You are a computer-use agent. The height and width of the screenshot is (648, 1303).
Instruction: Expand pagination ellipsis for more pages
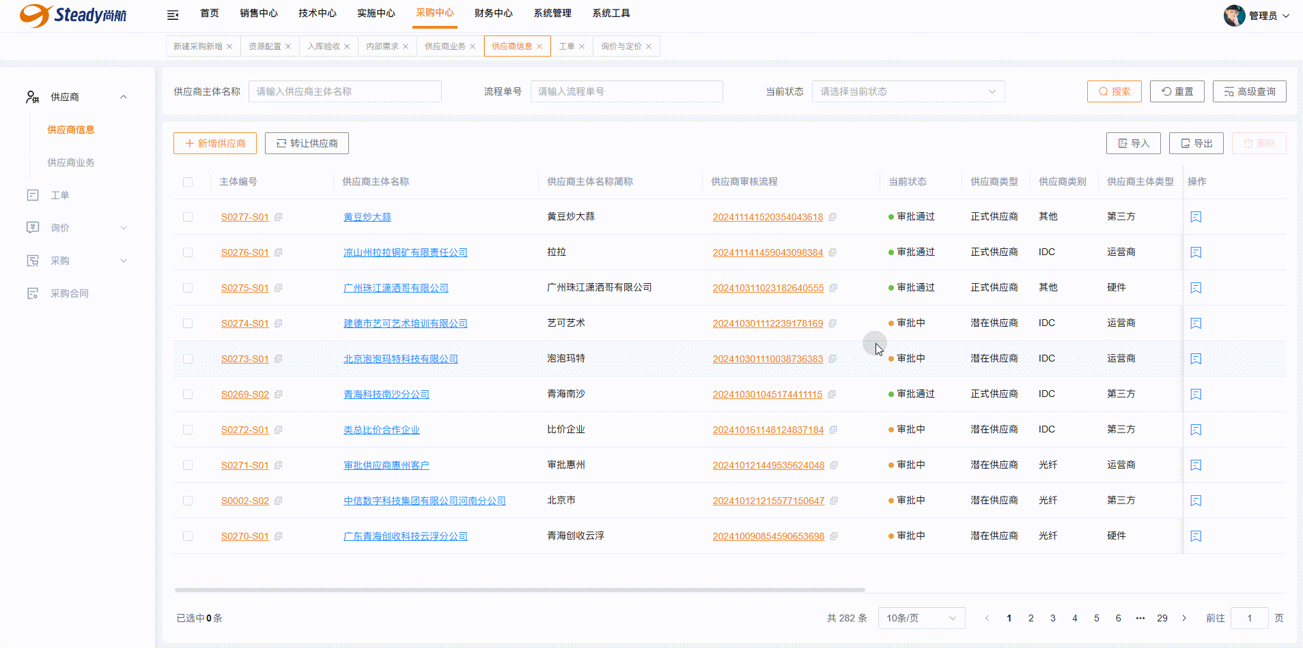coord(1140,618)
